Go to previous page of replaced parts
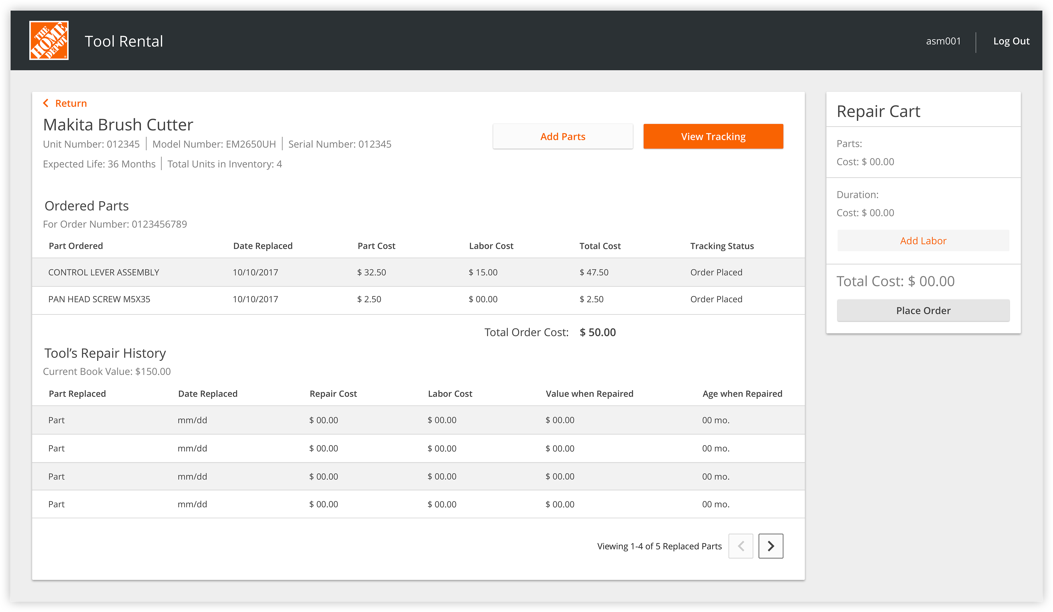 coord(740,546)
